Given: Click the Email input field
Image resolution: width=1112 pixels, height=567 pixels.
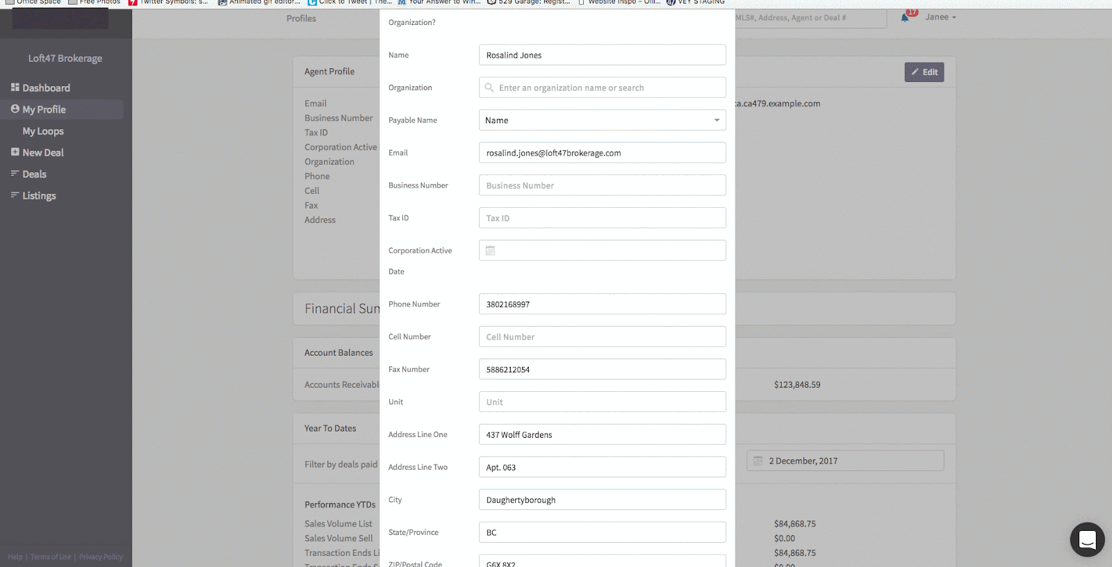Looking at the screenshot, I should click(x=603, y=153).
